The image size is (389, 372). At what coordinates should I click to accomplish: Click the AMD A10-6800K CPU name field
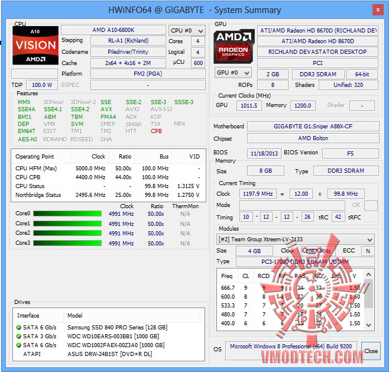pyautogui.click(x=114, y=30)
